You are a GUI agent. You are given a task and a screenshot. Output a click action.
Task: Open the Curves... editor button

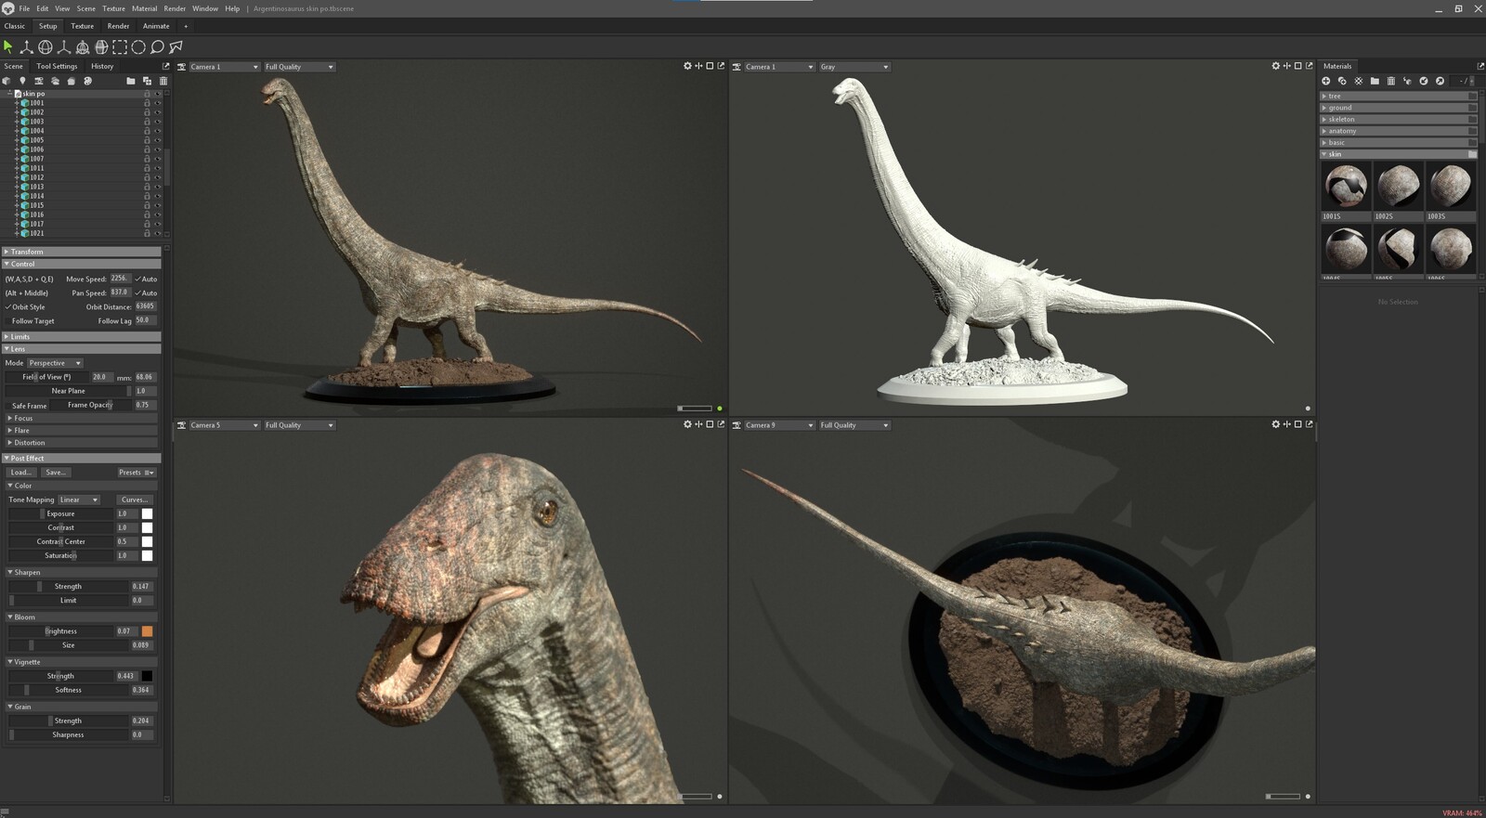point(136,500)
